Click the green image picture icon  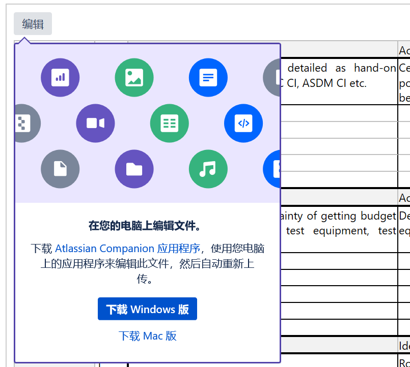(134, 78)
